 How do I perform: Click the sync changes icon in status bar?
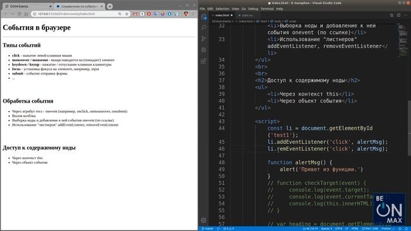tap(218, 228)
